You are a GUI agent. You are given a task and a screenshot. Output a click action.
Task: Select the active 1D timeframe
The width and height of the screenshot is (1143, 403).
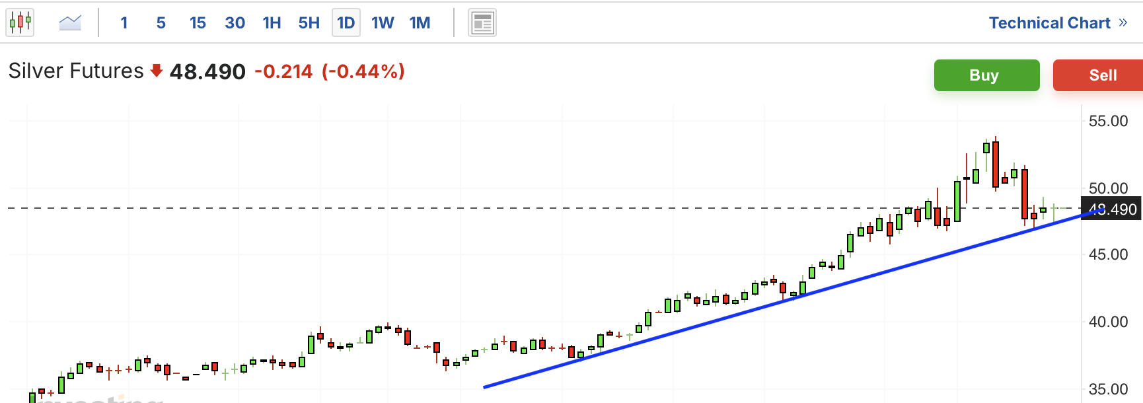[x=346, y=23]
